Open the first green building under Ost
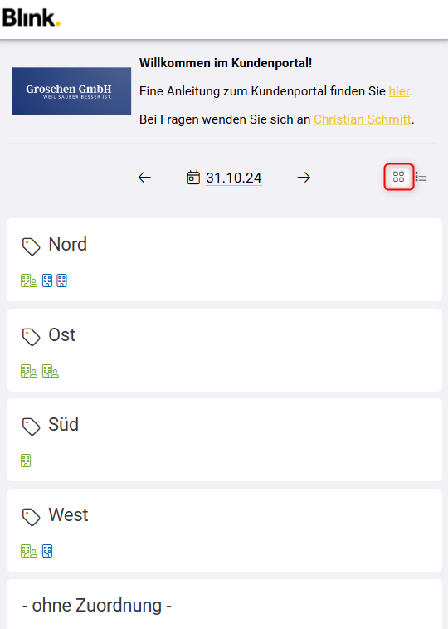 (29, 371)
